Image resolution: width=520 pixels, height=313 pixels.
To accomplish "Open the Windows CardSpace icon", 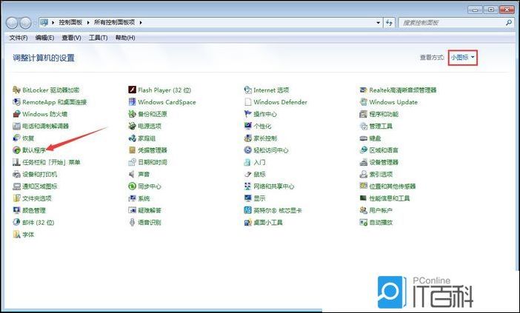I will click(132, 102).
